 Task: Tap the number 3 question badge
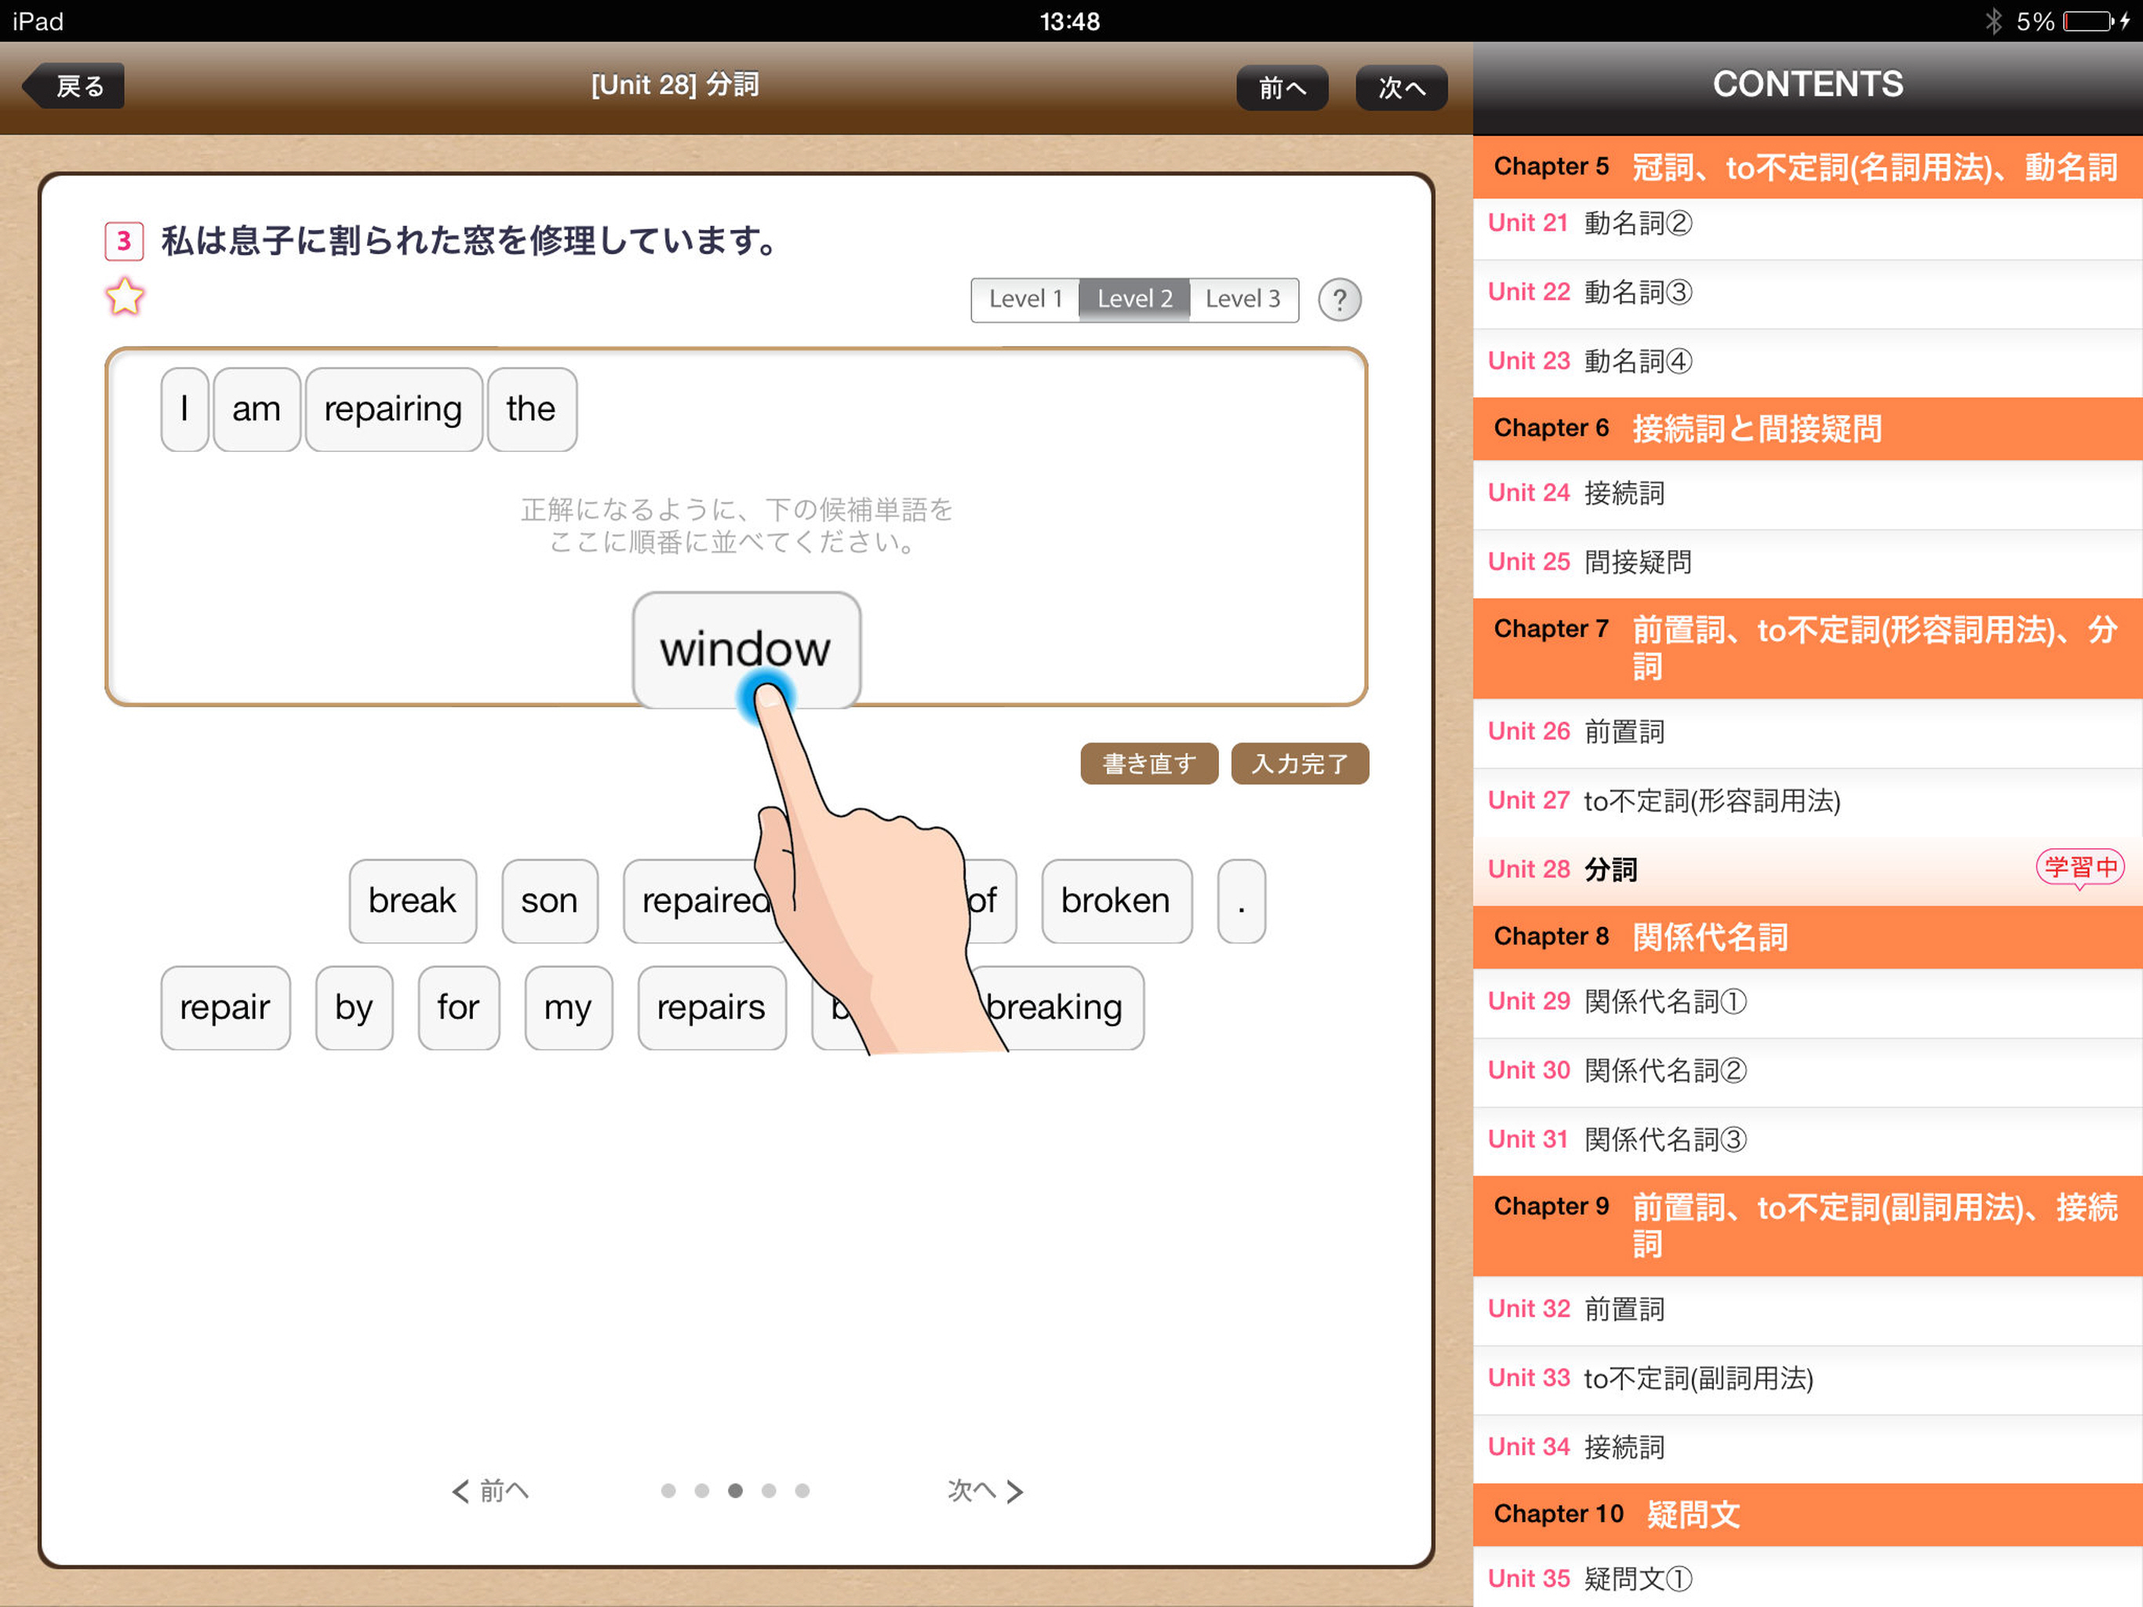[x=124, y=240]
